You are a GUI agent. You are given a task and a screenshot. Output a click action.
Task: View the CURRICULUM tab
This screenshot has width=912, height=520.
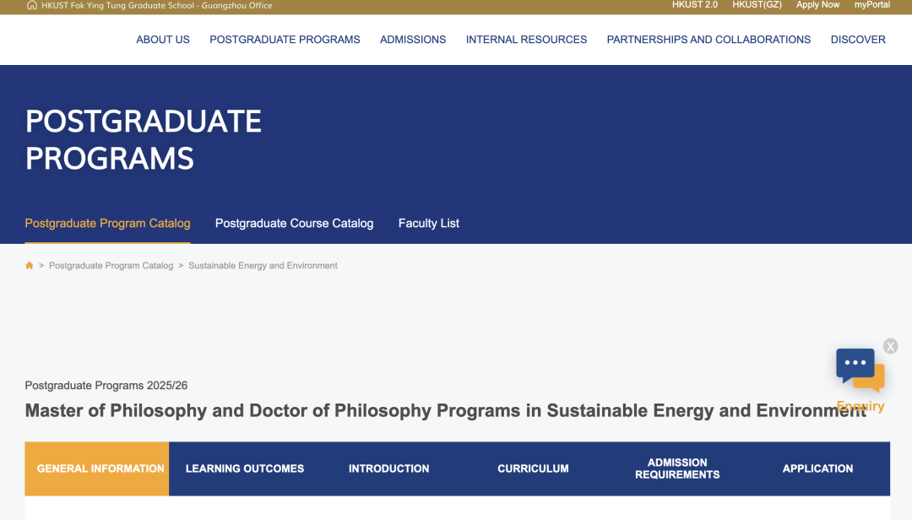(534, 469)
